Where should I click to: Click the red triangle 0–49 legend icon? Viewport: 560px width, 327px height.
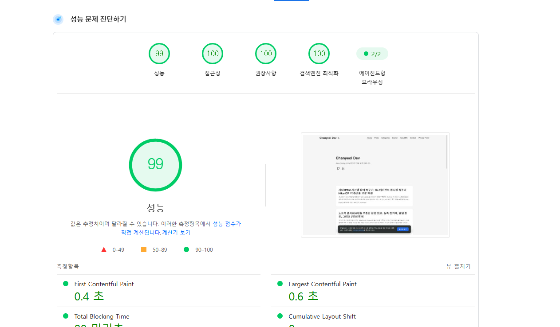[104, 249]
